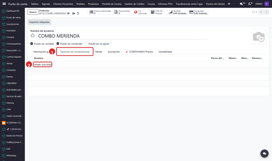
Task: Open ACADEMIA CO... sidebar app
Action: tap(12, 123)
